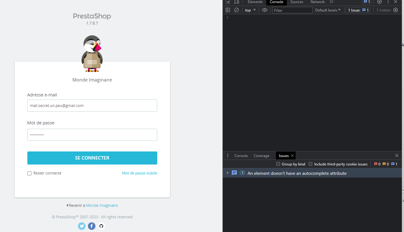Image resolution: width=404 pixels, height=232 pixels.
Task: Click the PrestaShop logo text
Action: click(92, 16)
